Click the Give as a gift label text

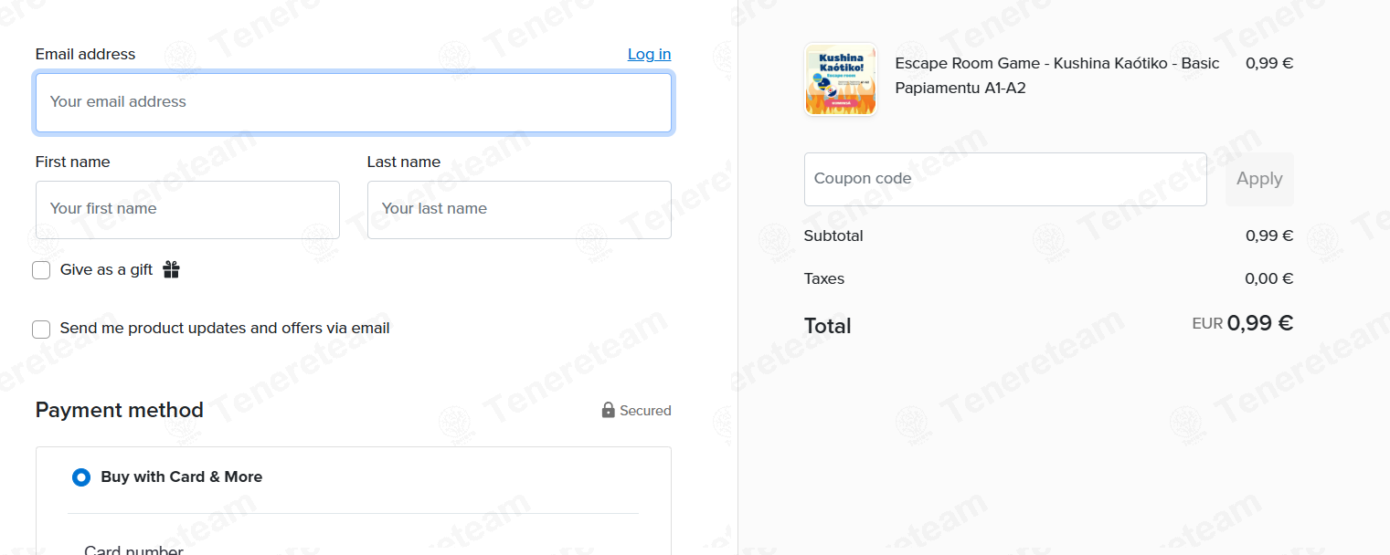106,269
